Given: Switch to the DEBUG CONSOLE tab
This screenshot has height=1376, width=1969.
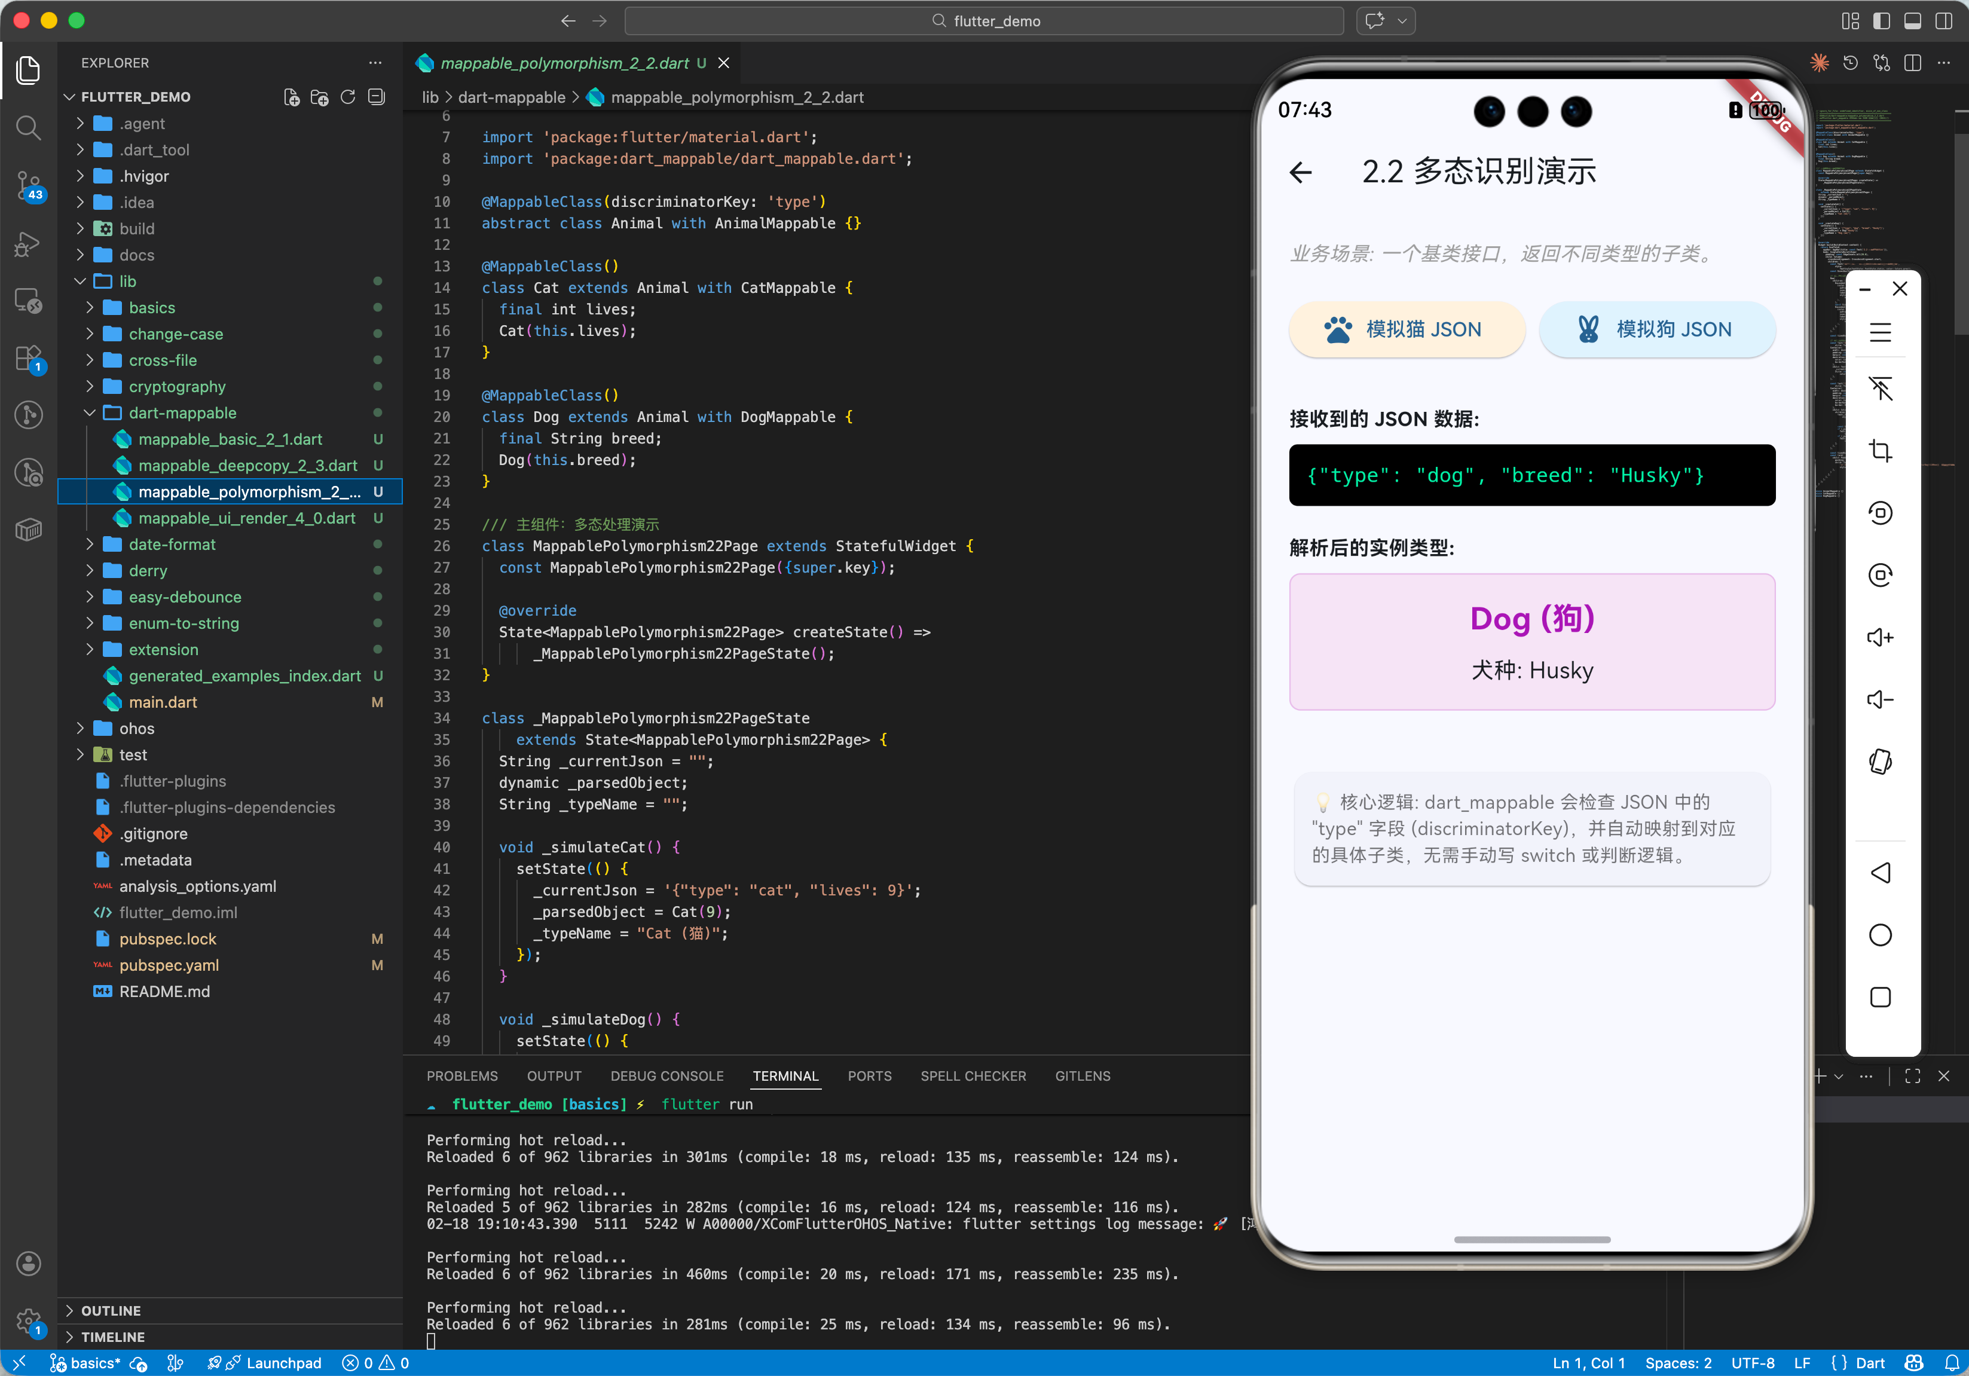Looking at the screenshot, I should coord(667,1076).
